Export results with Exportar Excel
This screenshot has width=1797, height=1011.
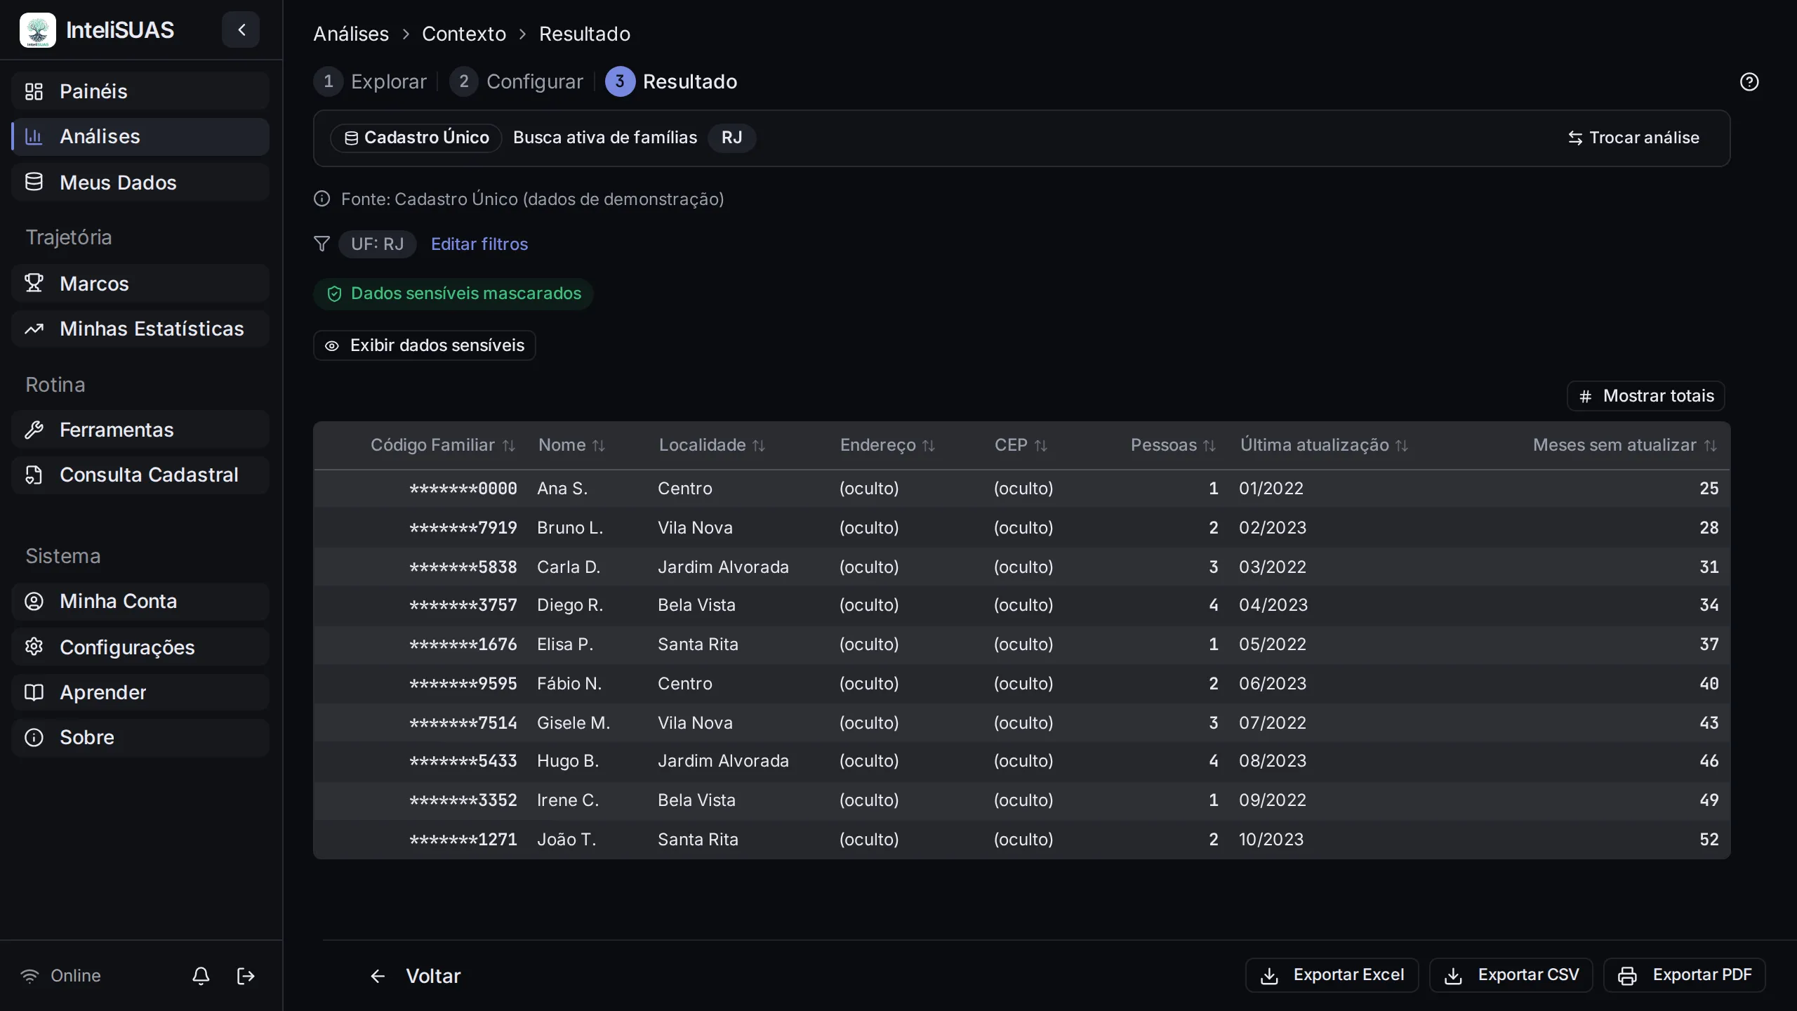(x=1332, y=975)
